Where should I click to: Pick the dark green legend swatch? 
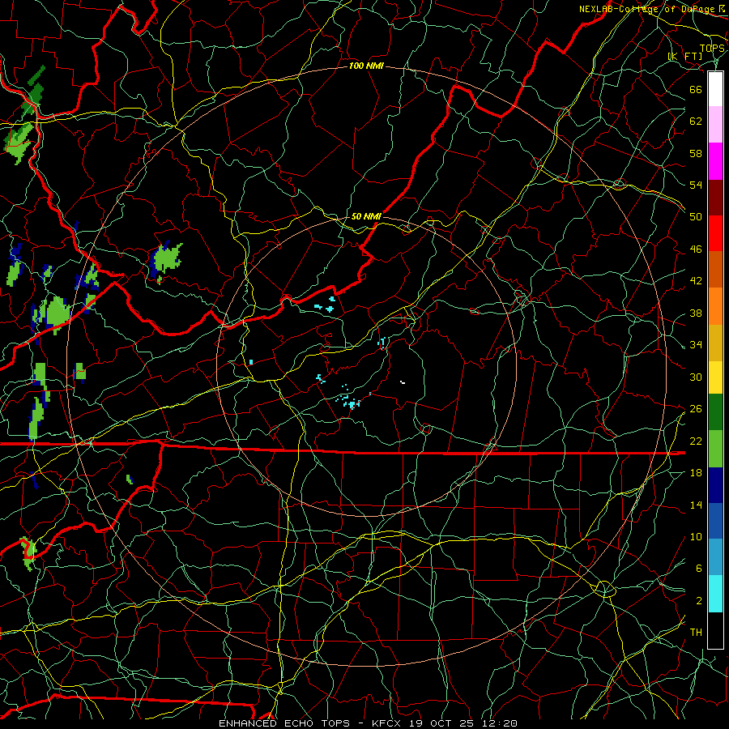(715, 412)
